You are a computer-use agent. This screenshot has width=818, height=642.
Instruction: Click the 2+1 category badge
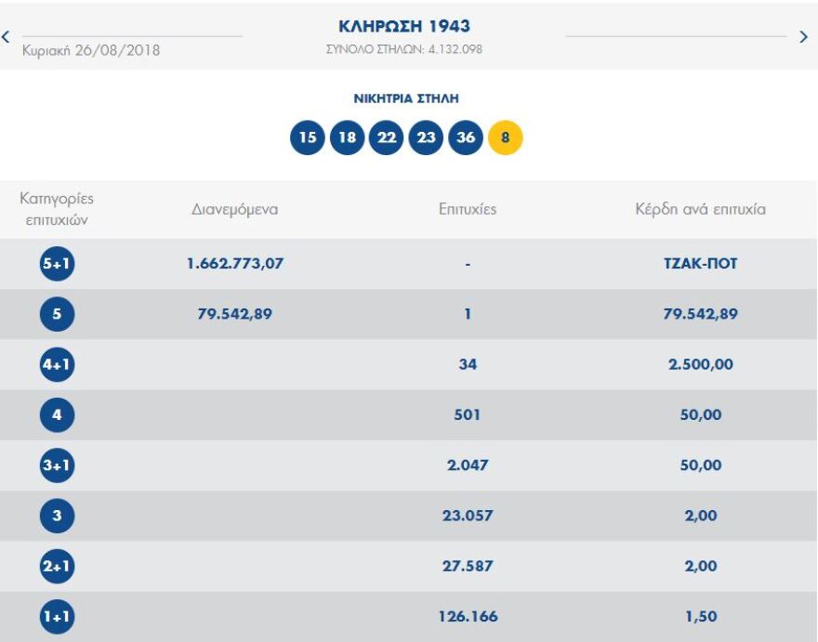pyautogui.click(x=57, y=567)
